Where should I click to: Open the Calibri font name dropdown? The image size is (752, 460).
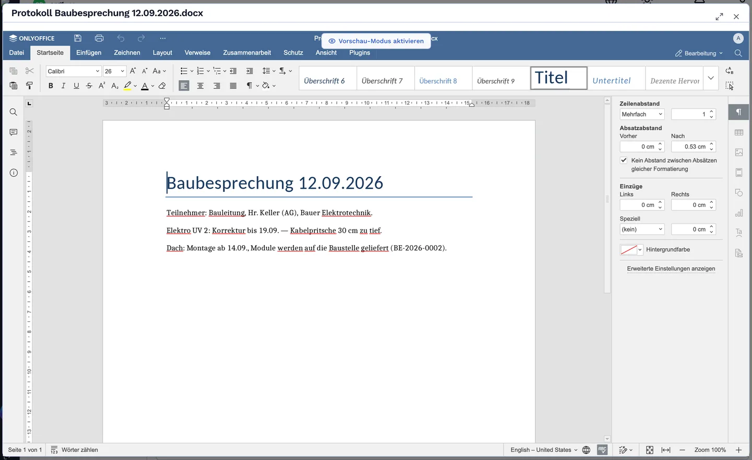pyautogui.click(x=98, y=71)
